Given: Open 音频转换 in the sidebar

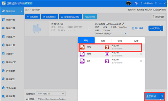Looking at the screenshot, I should click(12, 20).
